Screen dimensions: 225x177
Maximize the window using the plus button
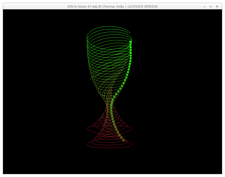(211, 7)
